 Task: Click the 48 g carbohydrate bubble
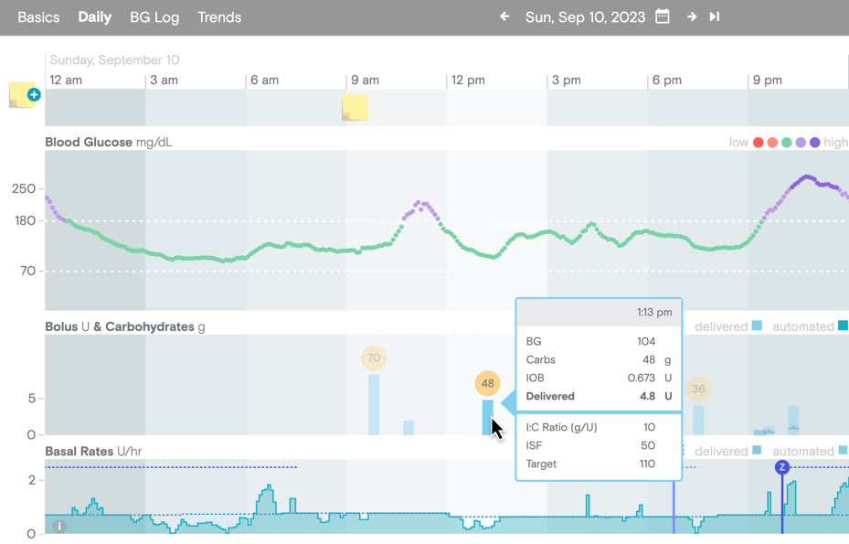tap(487, 384)
